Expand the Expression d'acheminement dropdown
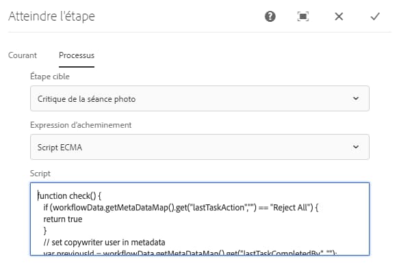 click(200, 147)
